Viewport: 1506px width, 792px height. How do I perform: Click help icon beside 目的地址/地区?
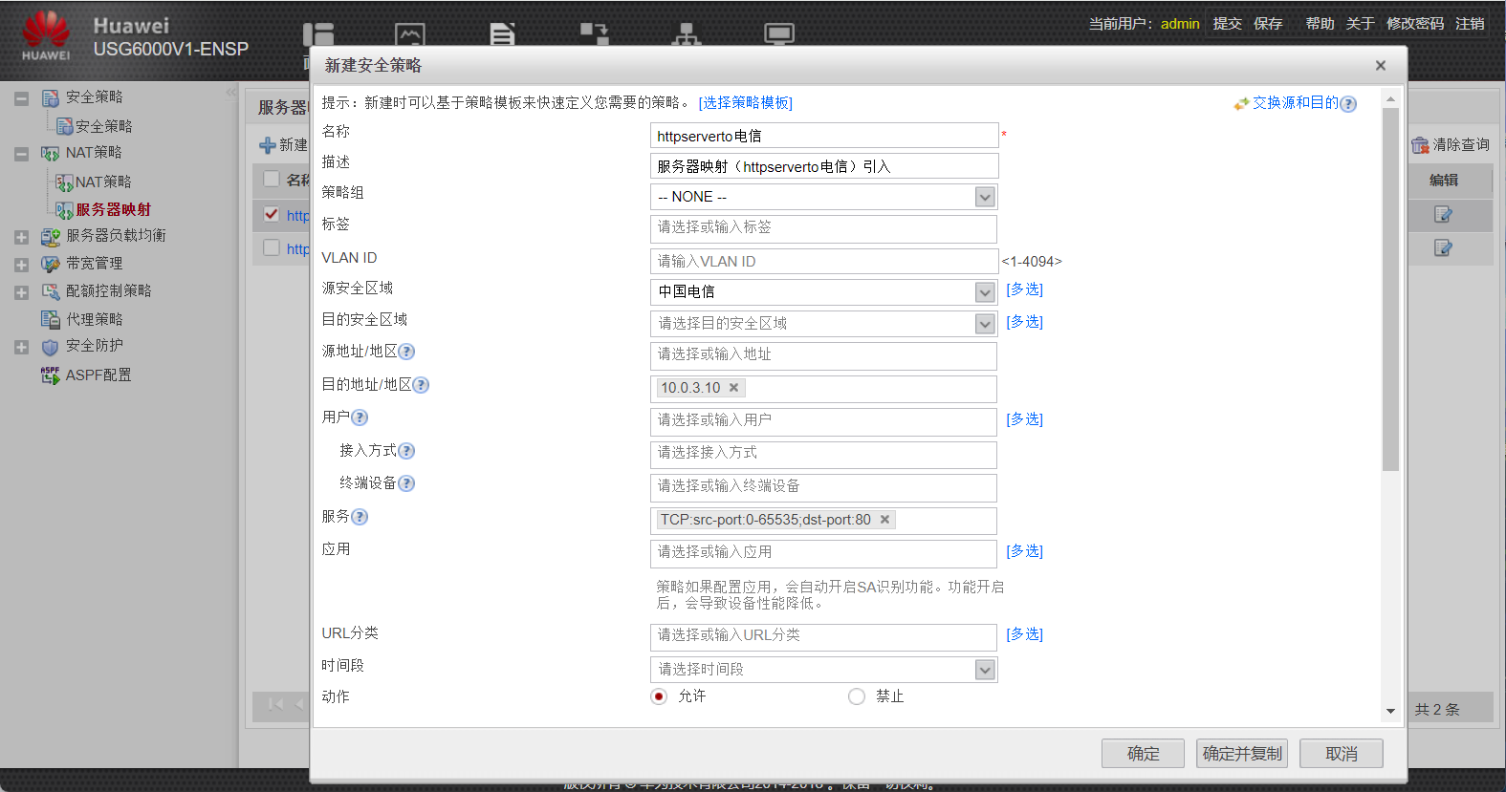(x=421, y=385)
